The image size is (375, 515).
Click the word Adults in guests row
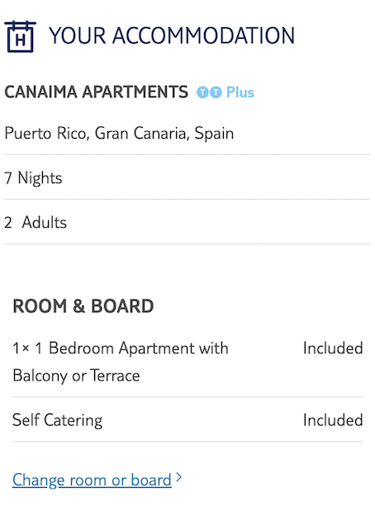(x=45, y=222)
